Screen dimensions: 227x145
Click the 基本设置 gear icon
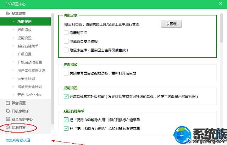pyautogui.click(x=8, y=13)
